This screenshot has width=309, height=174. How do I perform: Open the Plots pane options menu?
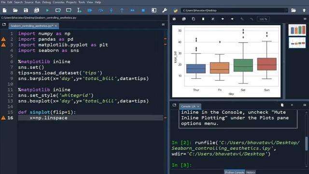click(x=305, y=19)
